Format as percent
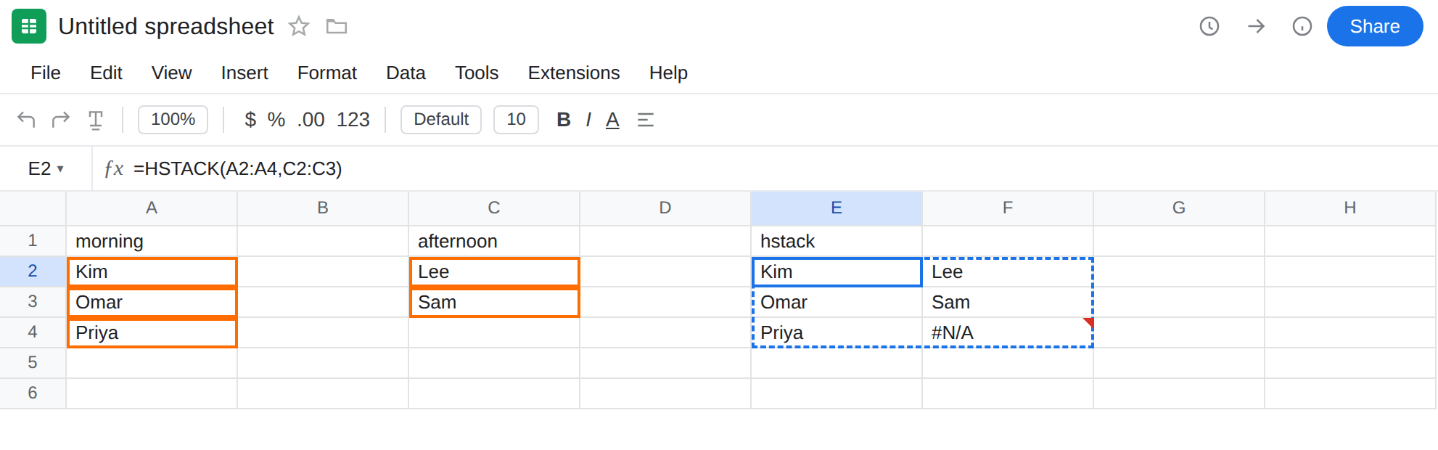 pos(276,119)
